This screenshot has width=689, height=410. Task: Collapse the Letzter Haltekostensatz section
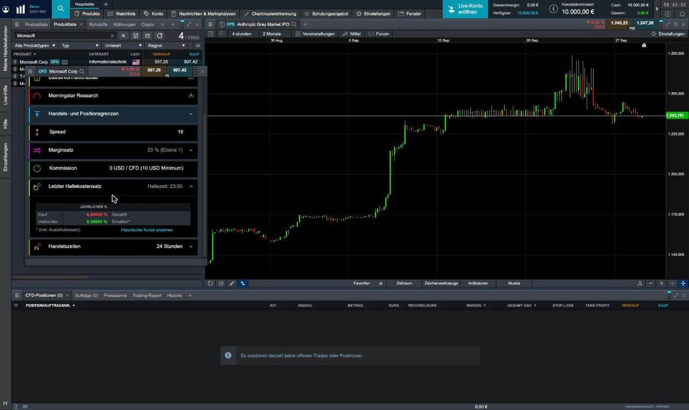(113, 186)
